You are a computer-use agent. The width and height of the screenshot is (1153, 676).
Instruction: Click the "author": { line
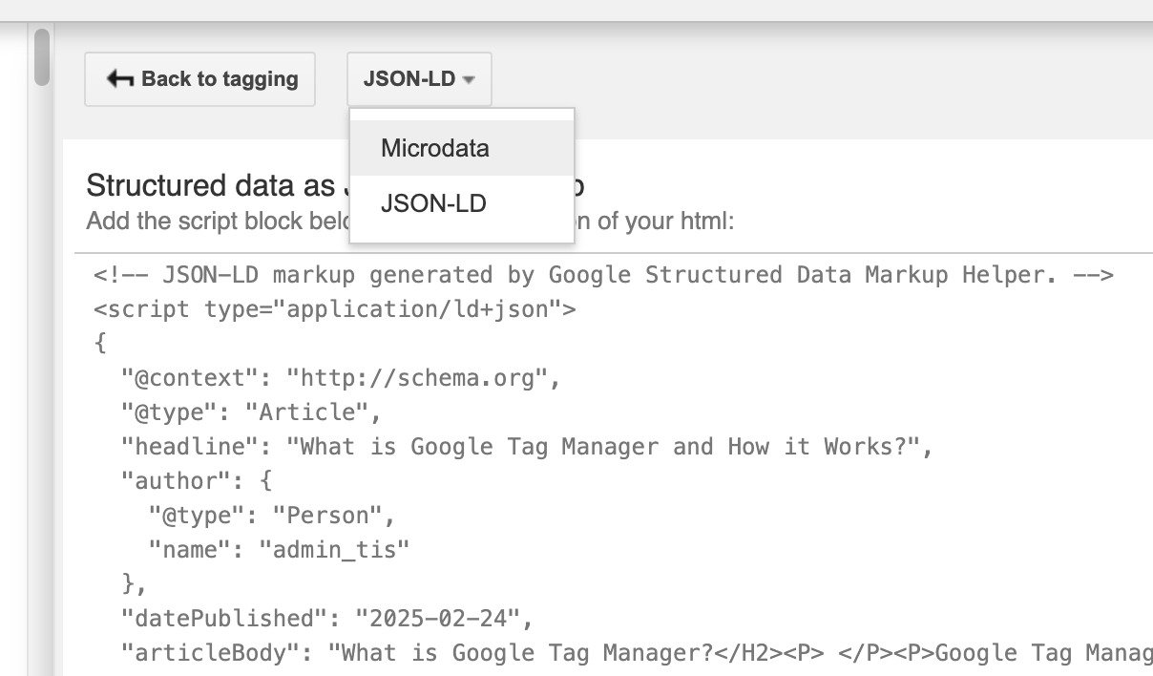(x=197, y=481)
